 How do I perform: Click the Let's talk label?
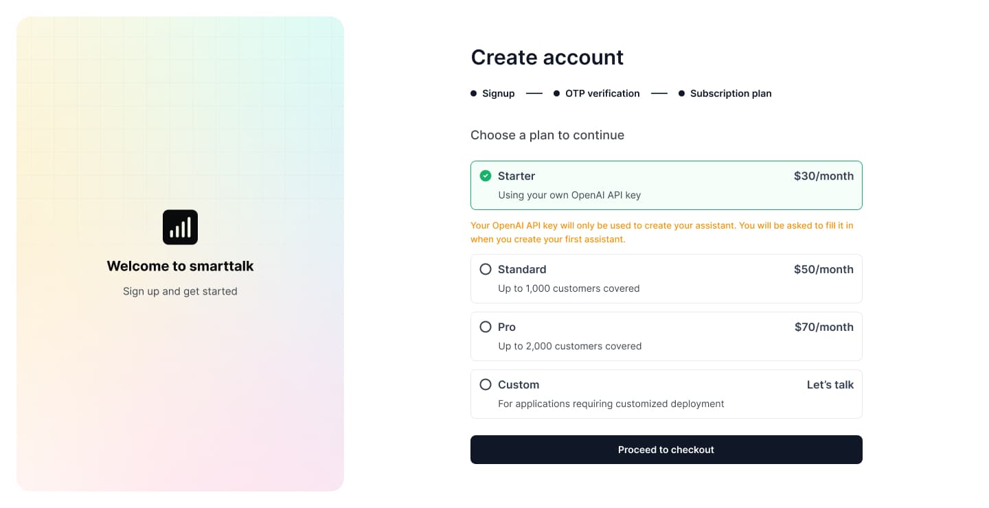(x=830, y=384)
